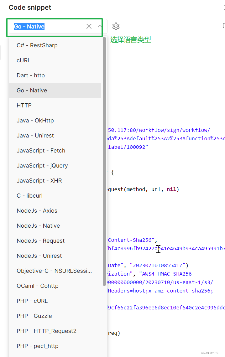The width and height of the screenshot is (225, 357).
Task: Select Objective-C - NSURLSession option
Action: pos(55,271)
